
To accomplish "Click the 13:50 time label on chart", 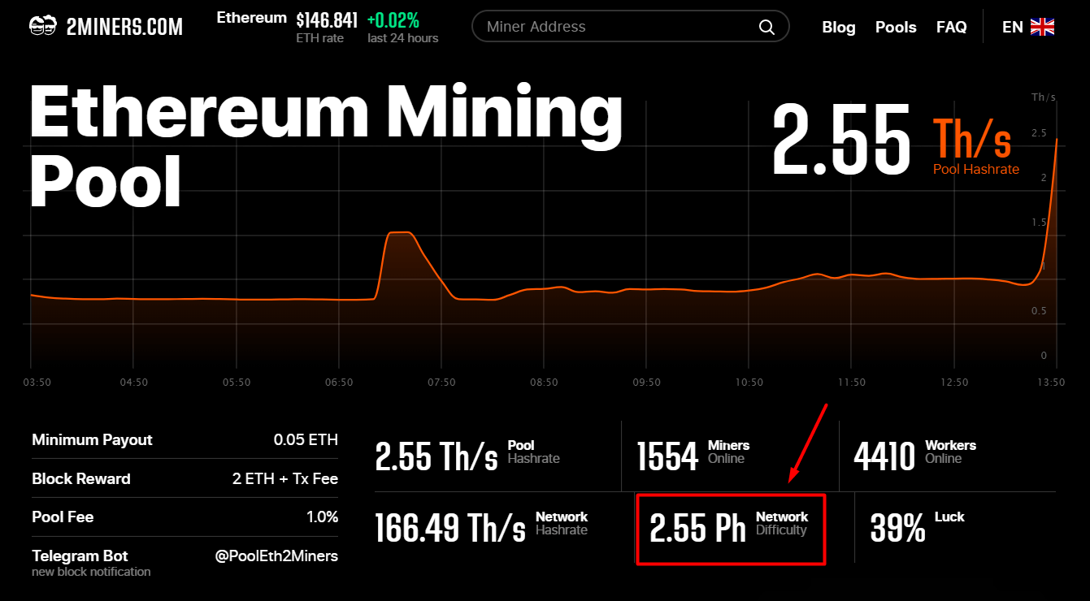I will pos(1052,382).
